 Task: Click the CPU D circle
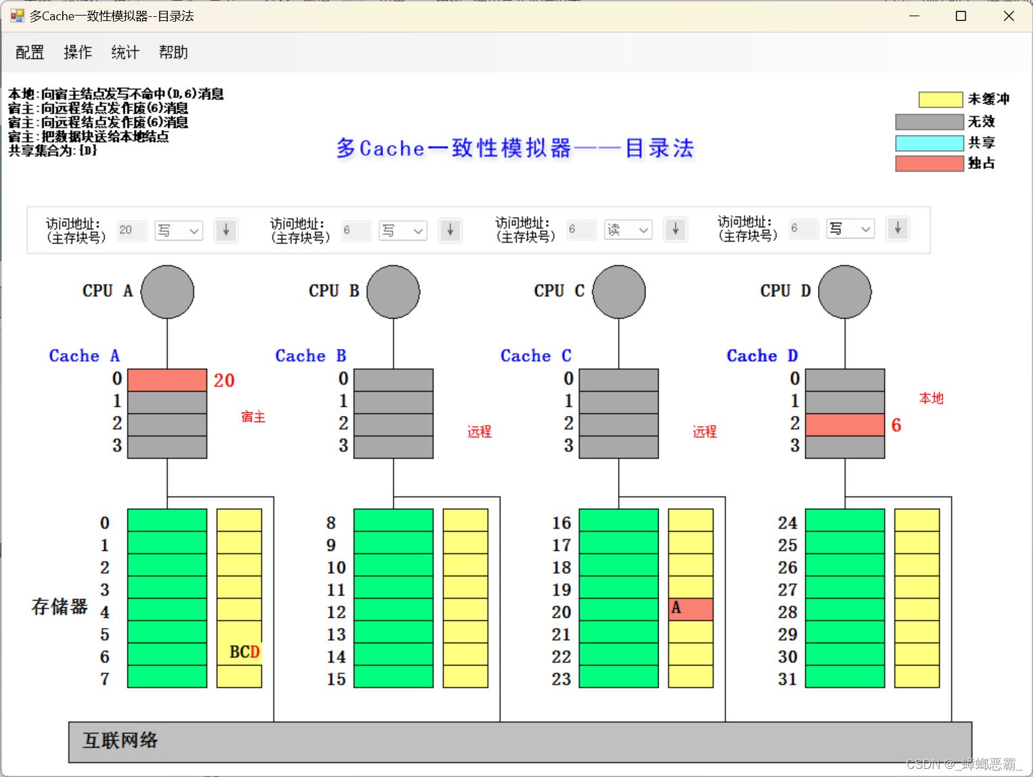[x=845, y=292]
